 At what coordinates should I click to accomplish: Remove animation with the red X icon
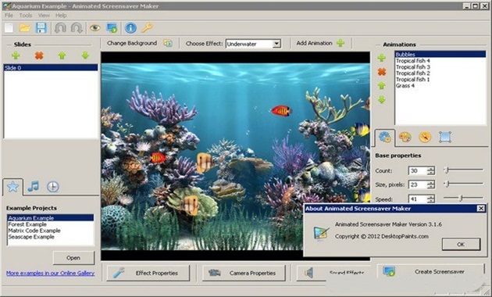[x=382, y=72]
